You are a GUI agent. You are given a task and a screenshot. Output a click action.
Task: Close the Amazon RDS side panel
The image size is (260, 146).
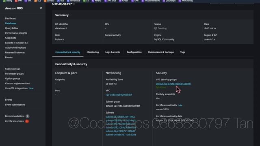[41, 8]
